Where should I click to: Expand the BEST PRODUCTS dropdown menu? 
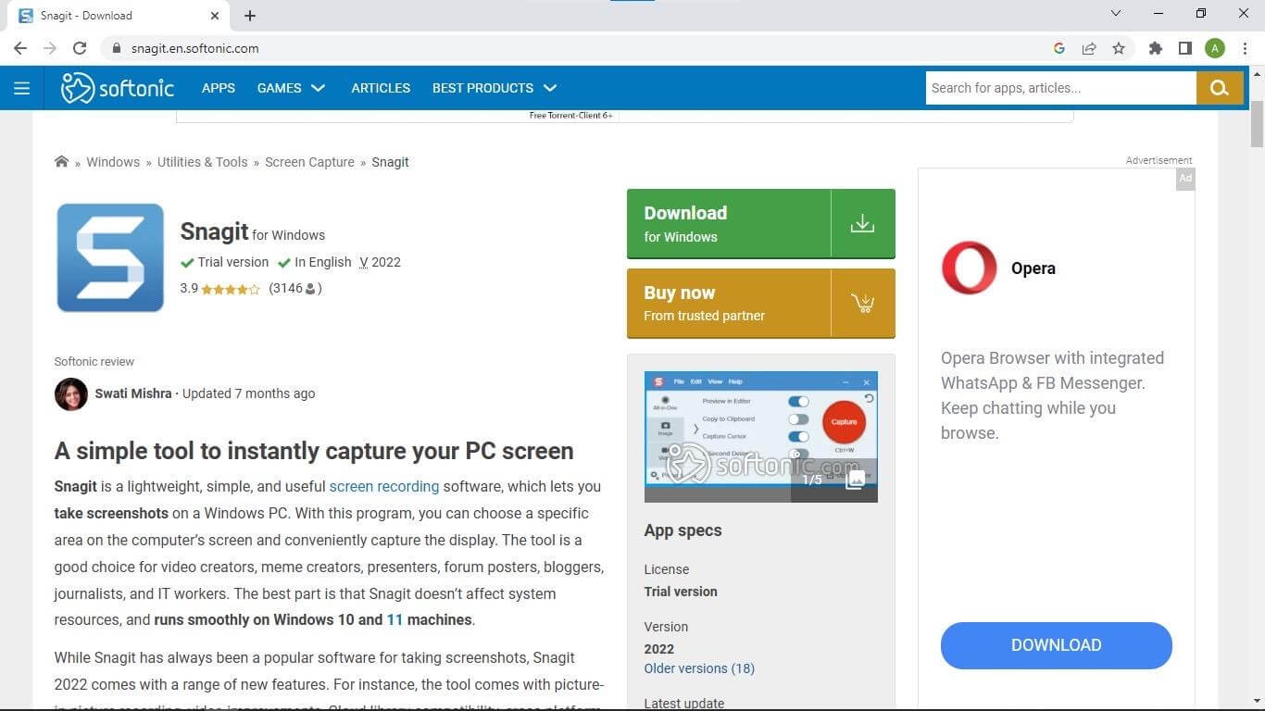494,87
